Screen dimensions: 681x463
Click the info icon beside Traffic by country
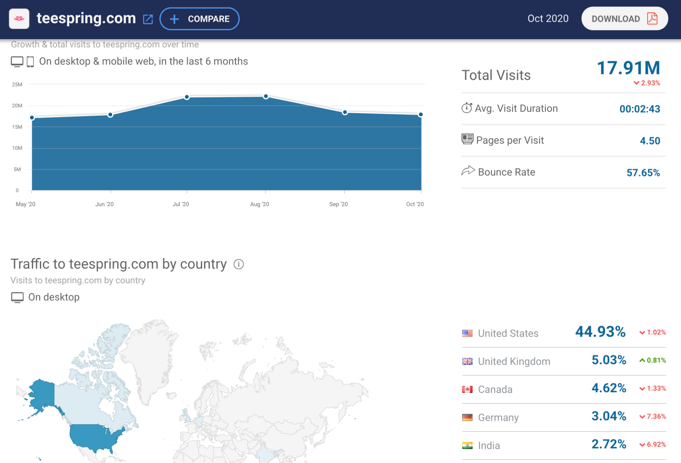pos(239,264)
